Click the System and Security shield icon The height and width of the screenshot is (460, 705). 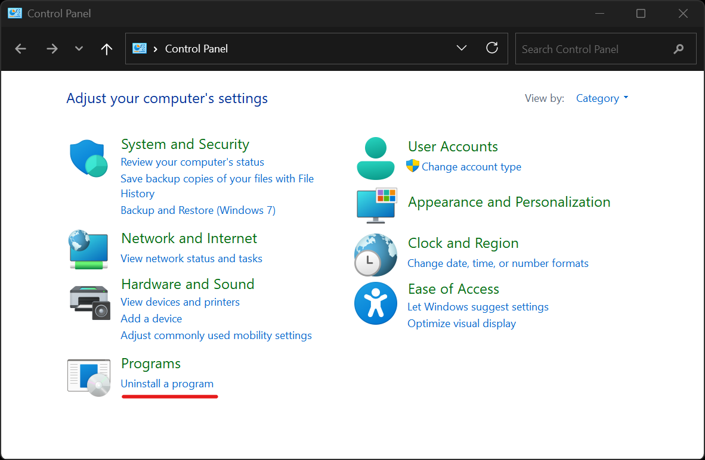pos(88,158)
